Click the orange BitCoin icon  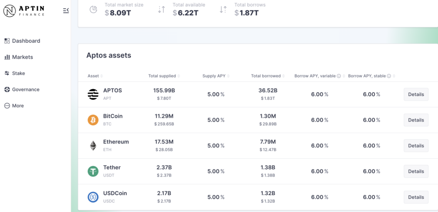[x=93, y=120]
